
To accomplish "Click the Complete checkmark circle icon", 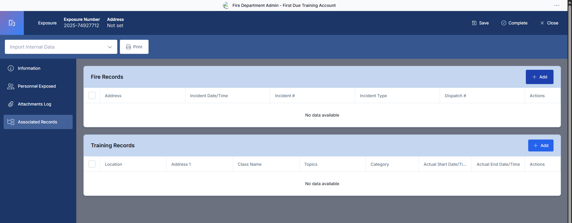I will pos(504,23).
